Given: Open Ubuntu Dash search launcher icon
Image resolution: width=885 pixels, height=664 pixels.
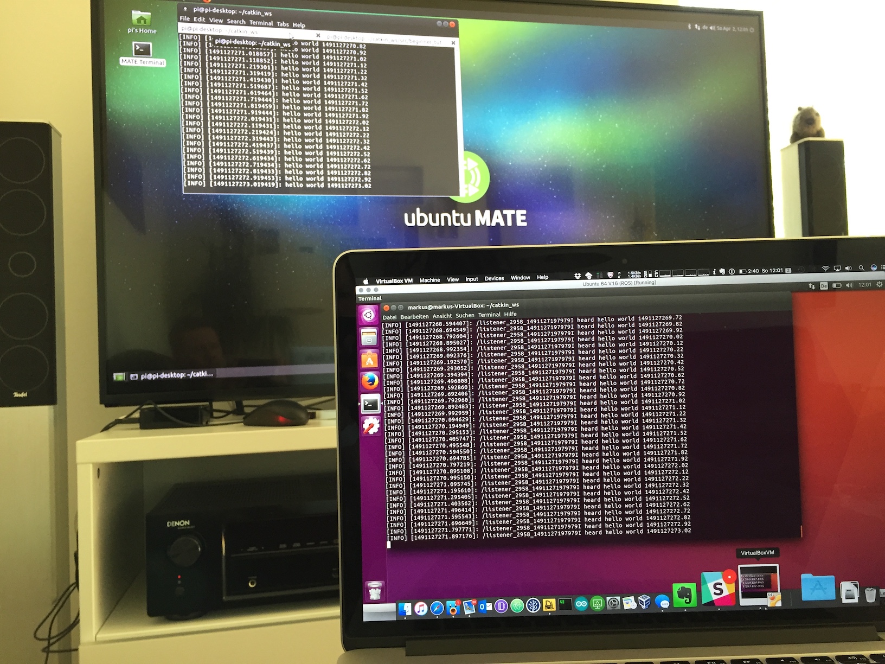Looking at the screenshot, I should pyautogui.click(x=369, y=315).
